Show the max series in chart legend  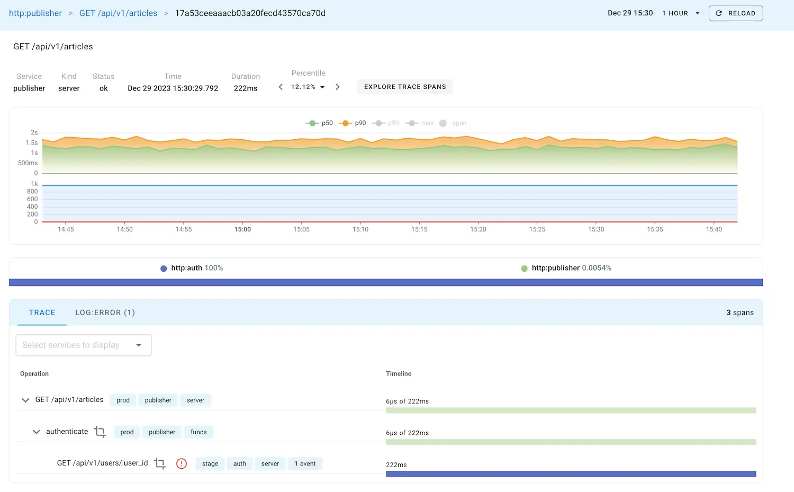click(420, 123)
